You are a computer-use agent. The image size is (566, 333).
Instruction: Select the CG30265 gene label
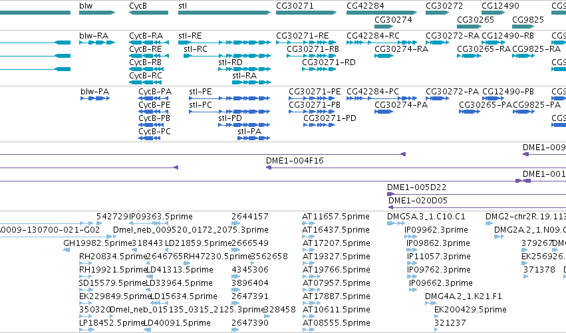pyautogui.click(x=476, y=20)
